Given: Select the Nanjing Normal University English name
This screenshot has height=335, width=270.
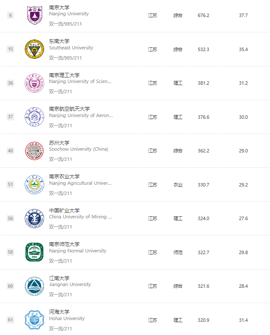Looking at the screenshot, I should point(78,251).
